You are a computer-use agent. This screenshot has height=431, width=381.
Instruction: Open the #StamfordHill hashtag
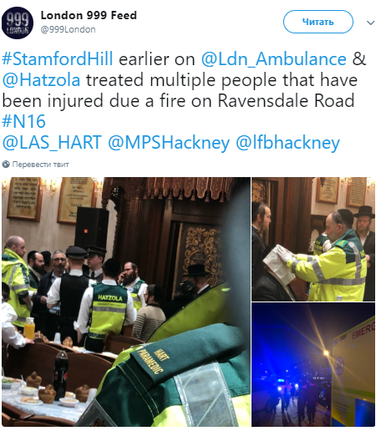pos(58,58)
